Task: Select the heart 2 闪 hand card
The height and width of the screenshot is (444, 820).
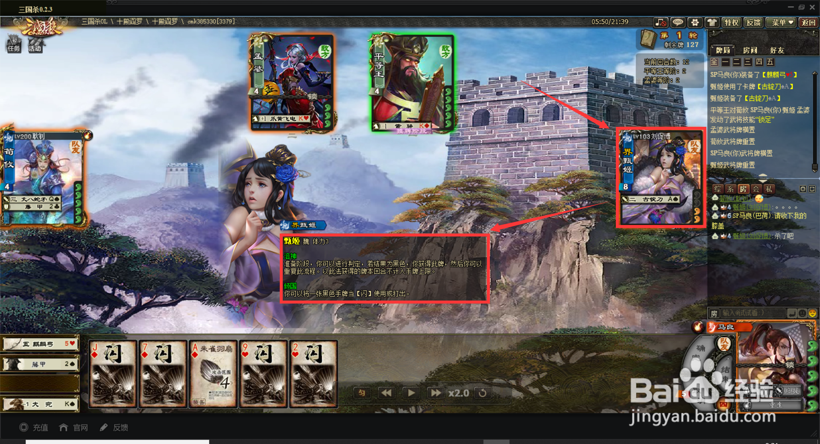Action: click(313, 374)
